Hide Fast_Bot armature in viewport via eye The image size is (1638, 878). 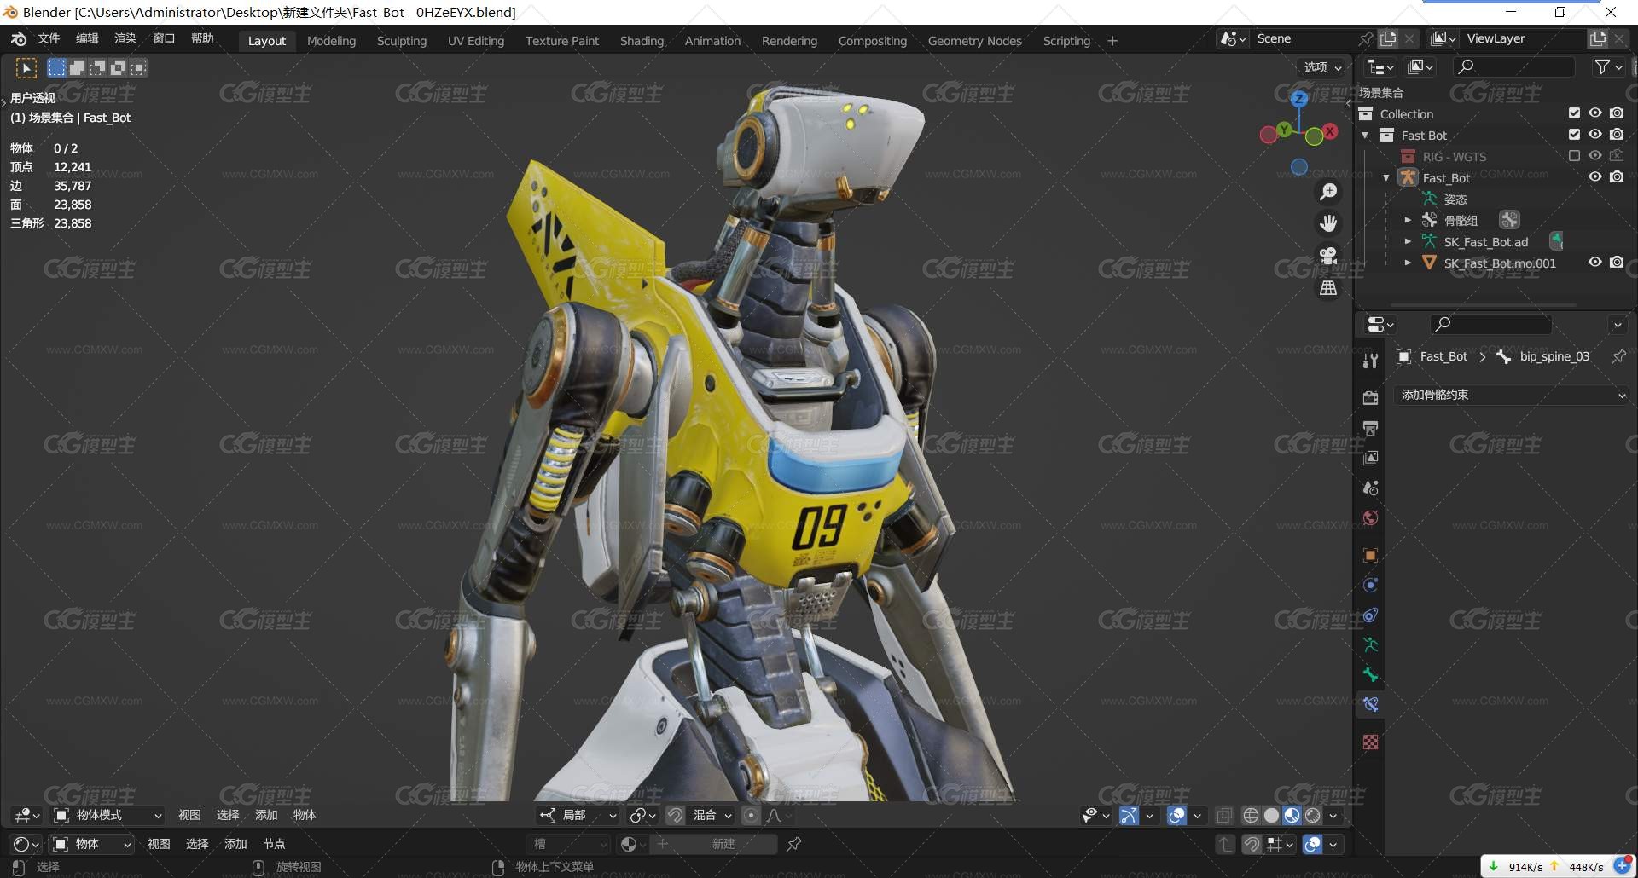pos(1594,177)
